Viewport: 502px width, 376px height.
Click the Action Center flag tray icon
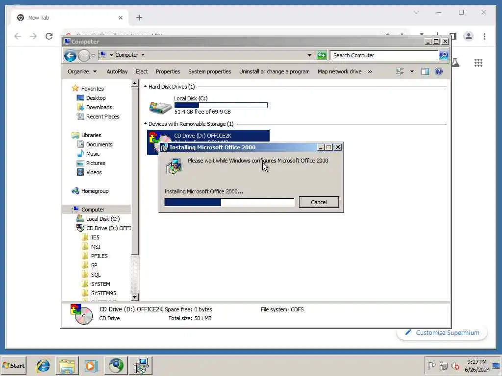431,365
